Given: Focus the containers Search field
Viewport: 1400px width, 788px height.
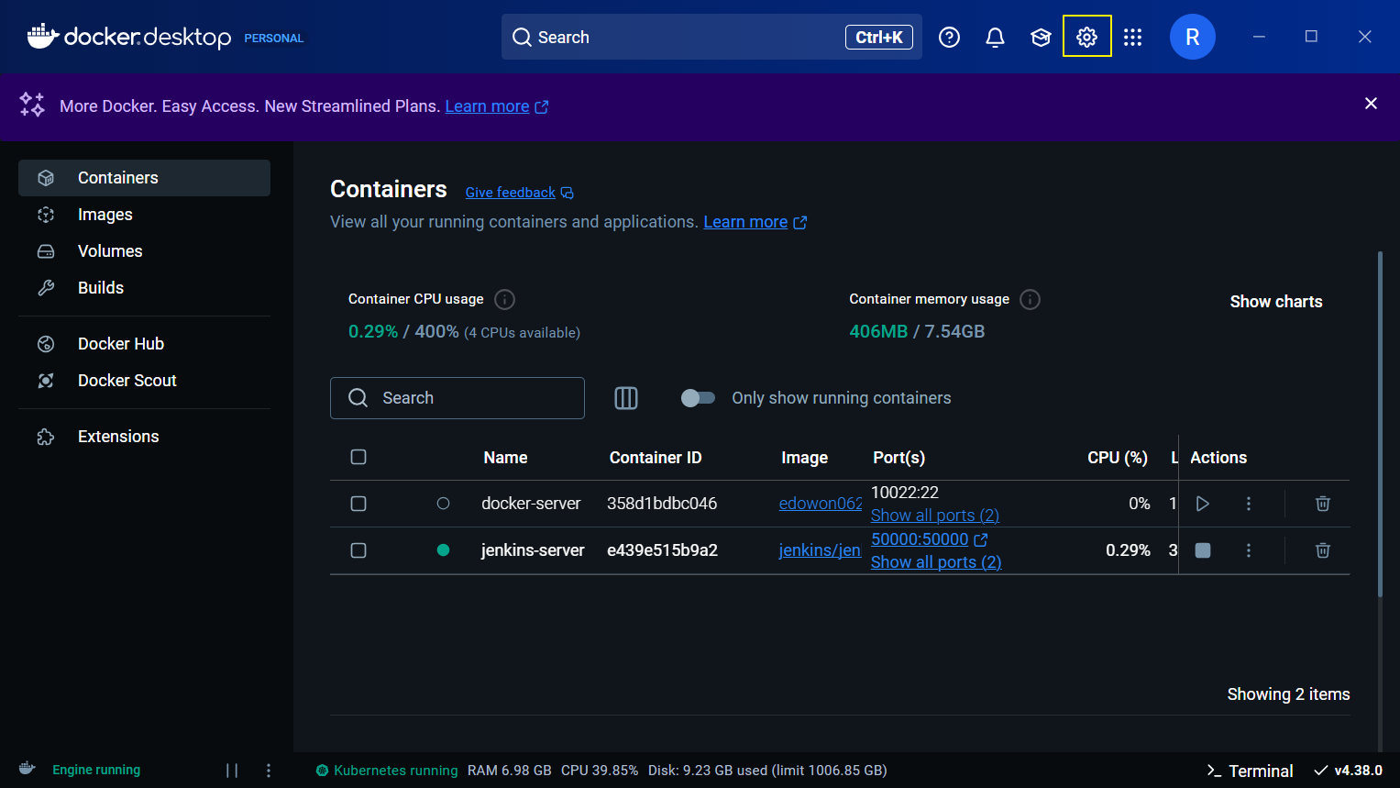Looking at the screenshot, I should 457,398.
